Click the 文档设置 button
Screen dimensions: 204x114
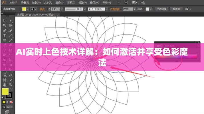[161, 9]
